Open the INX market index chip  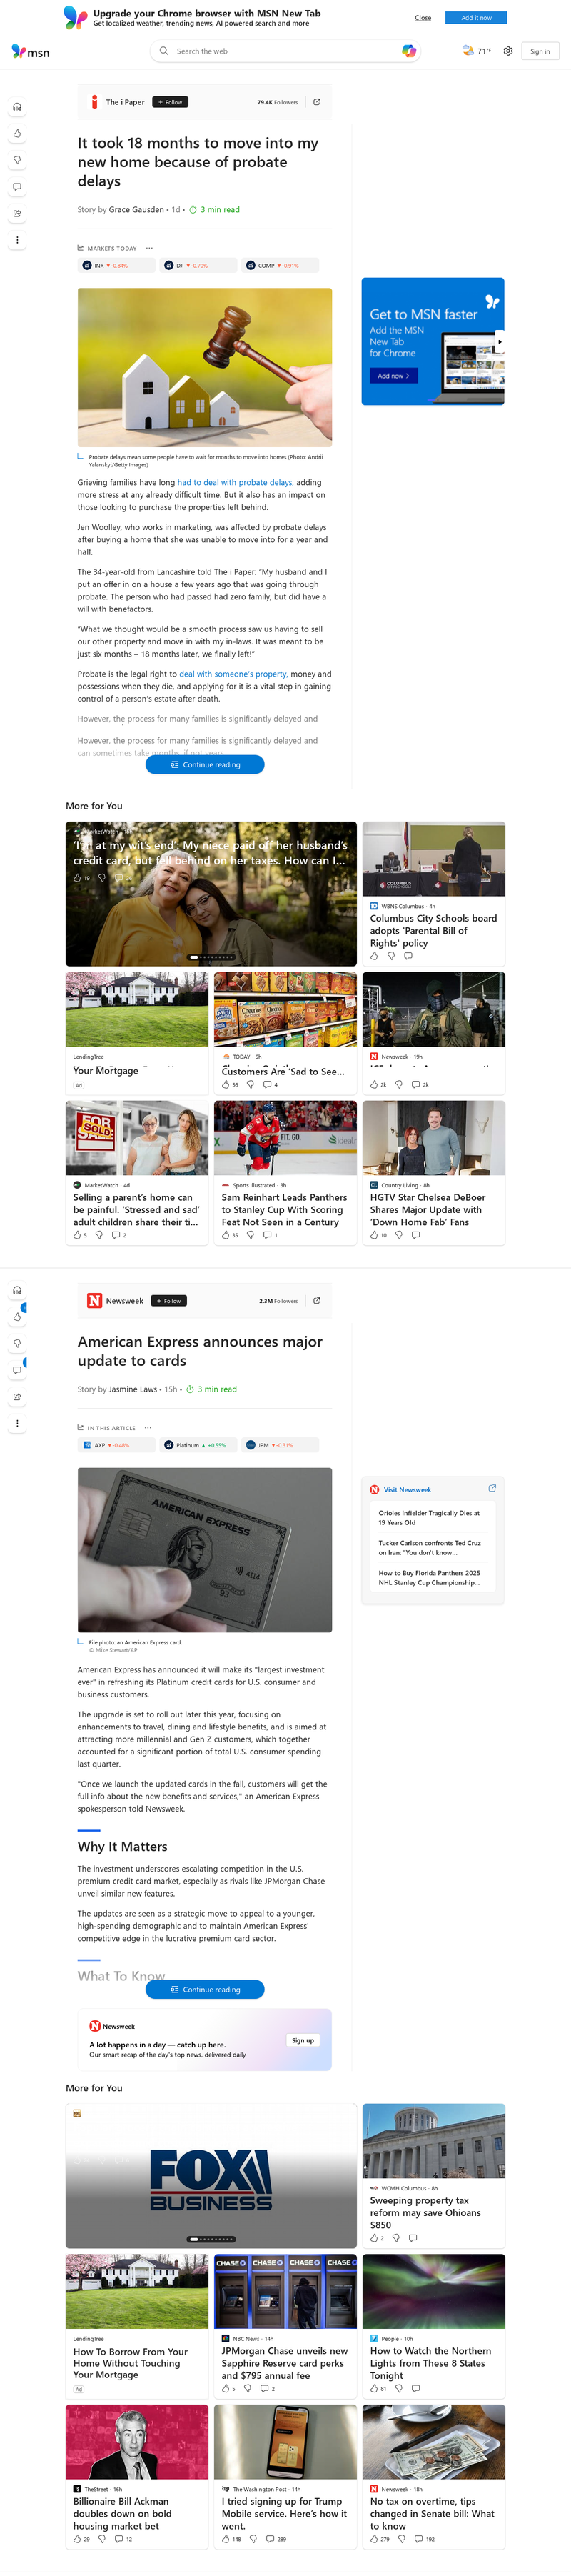tap(117, 266)
